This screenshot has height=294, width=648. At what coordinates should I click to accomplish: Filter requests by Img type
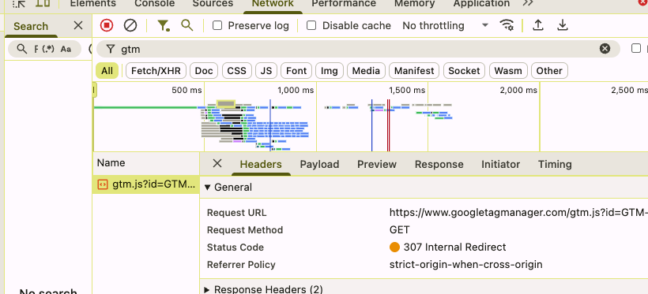[x=330, y=71]
